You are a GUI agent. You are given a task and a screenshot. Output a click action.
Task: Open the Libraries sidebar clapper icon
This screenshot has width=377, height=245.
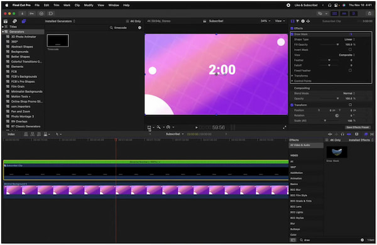point(6,21)
